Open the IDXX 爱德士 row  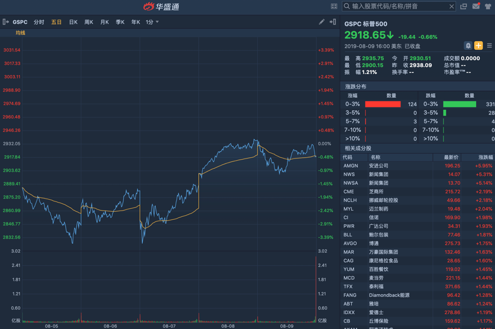418,312
